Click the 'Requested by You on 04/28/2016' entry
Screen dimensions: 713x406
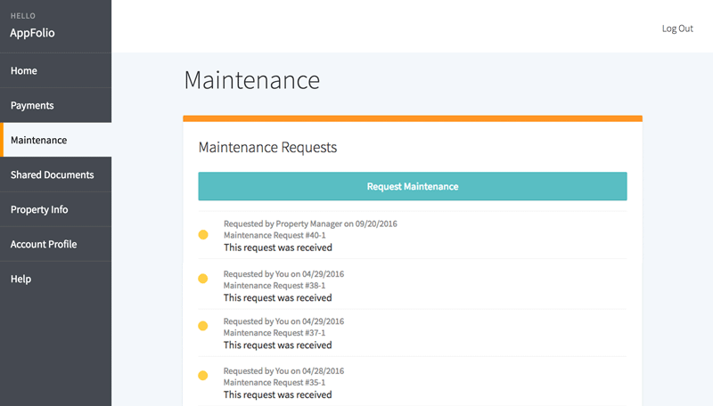(x=283, y=371)
